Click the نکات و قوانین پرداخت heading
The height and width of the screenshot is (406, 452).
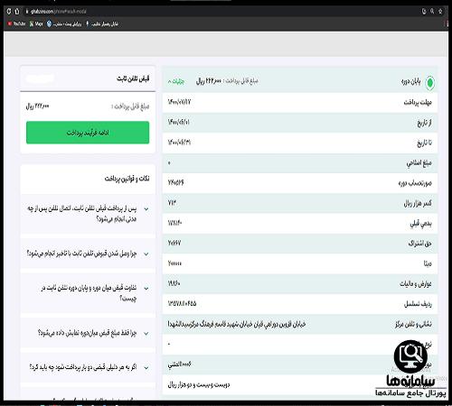click(x=127, y=179)
